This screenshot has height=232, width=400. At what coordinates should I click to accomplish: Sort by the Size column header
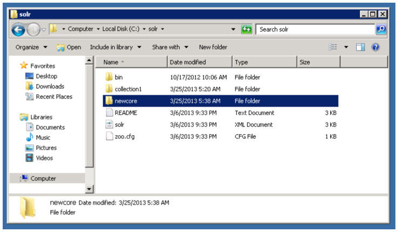pos(318,62)
